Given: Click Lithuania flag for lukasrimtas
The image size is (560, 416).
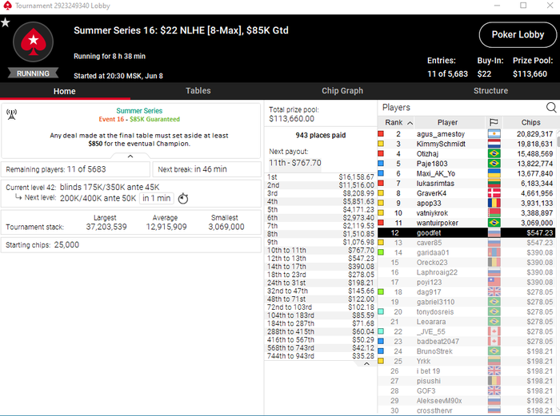Looking at the screenshot, I should click(x=494, y=183).
